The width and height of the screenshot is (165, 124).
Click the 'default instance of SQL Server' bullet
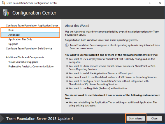[x=113, y=77]
